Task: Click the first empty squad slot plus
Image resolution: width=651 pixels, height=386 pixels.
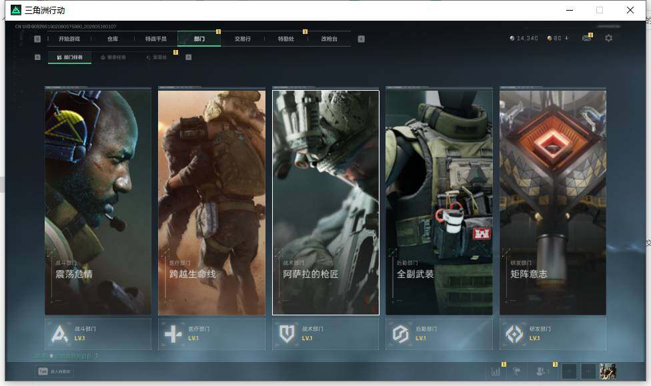Action: [x=569, y=371]
